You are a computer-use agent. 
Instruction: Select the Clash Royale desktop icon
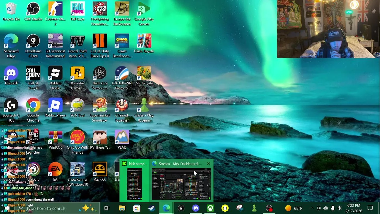(144, 44)
